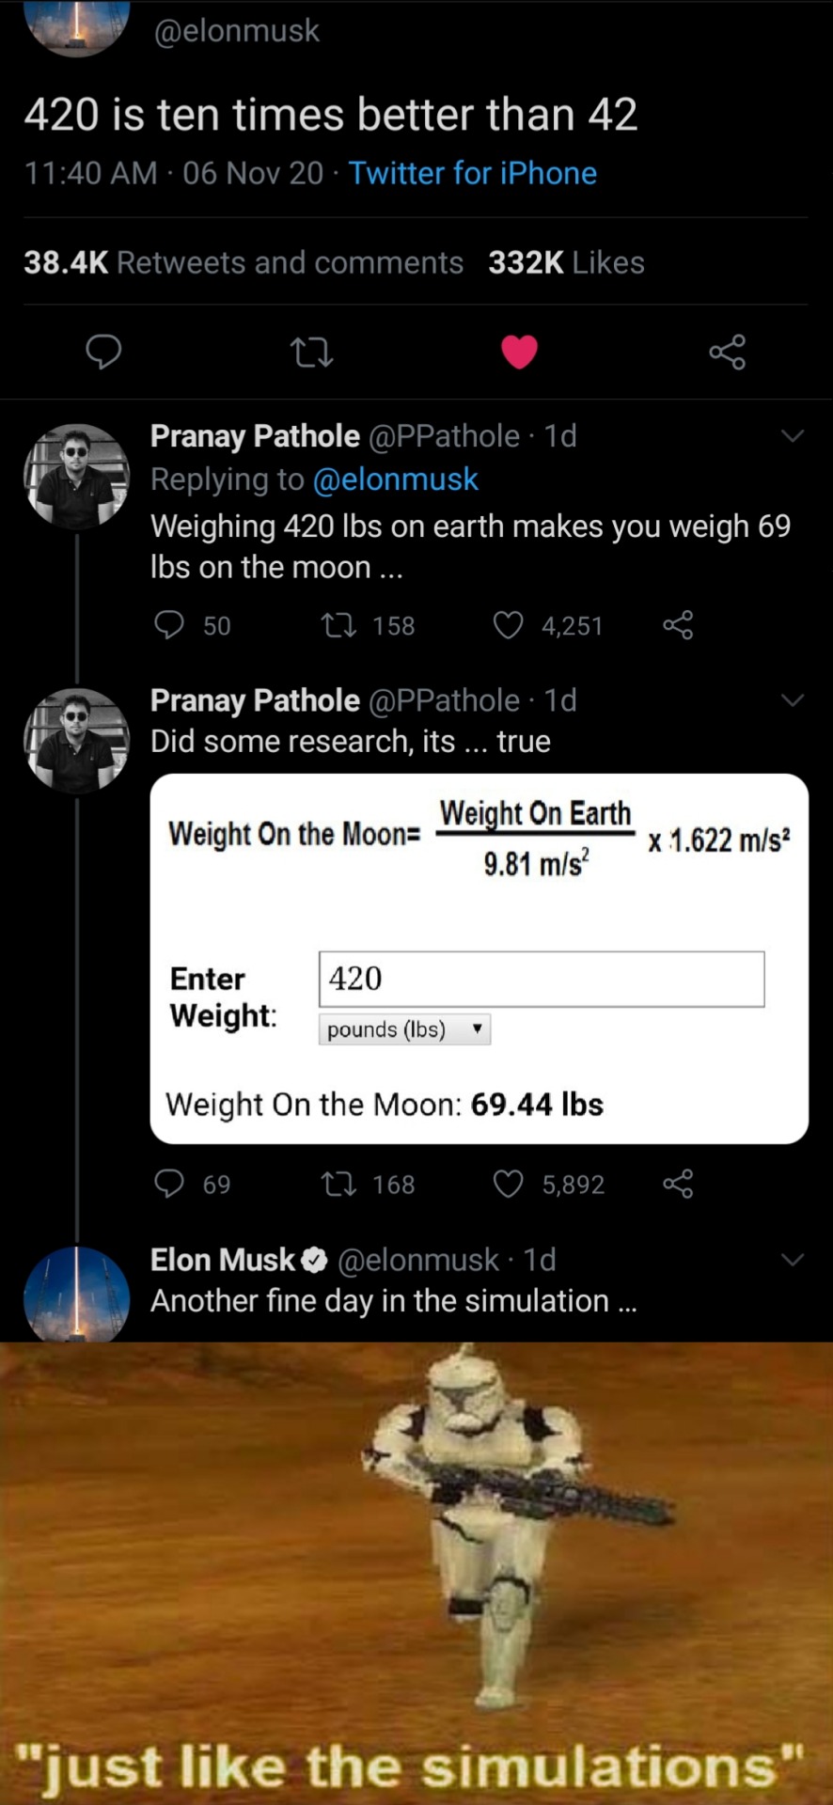Retweet the main 420 tweet
This screenshot has width=833, height=1805.
click(x=311, y=353)
